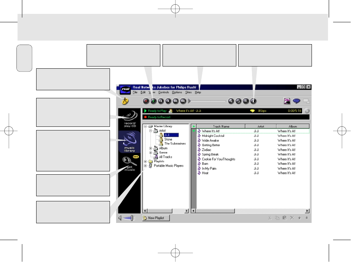Screen dimensions: 351x262
Task: Collapse the Master Library tree node
Action: coord(145,126)
